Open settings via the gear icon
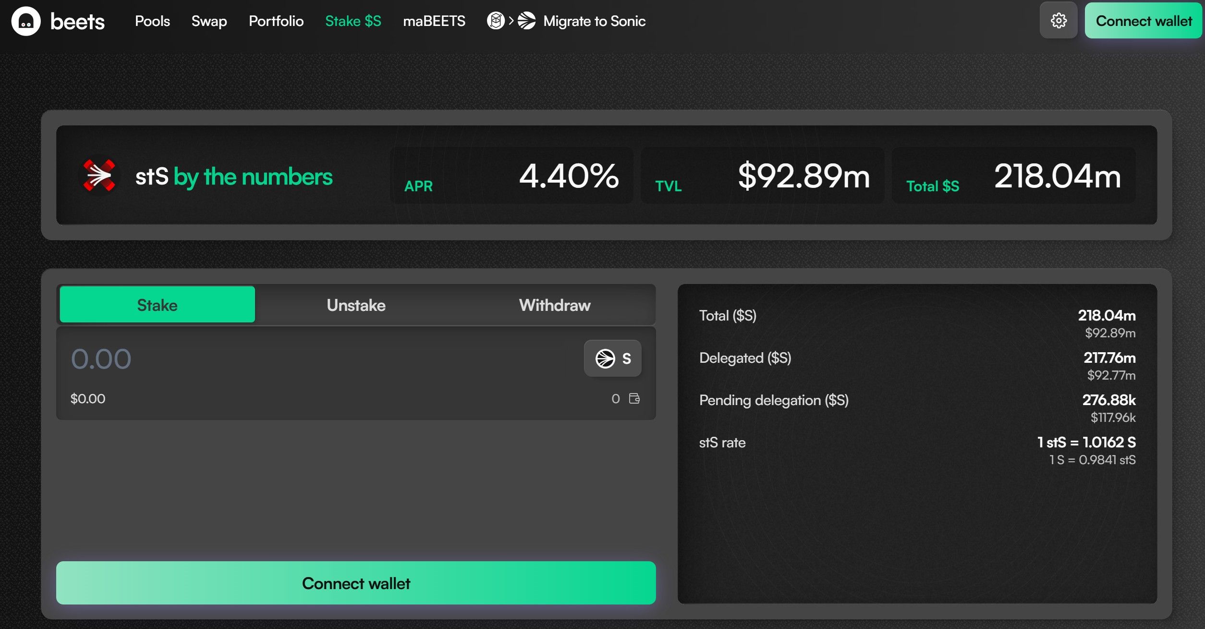 coord(1059,21)
